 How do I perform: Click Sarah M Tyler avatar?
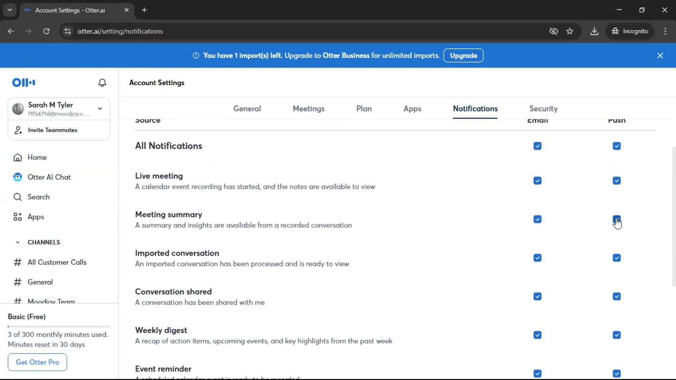click(x=18, y=109)
